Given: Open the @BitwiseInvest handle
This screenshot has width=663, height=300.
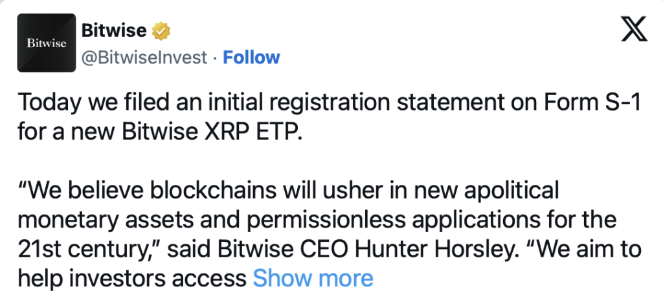Looking at the screenshot, I should pyautogui.click(x=144, y=58).
